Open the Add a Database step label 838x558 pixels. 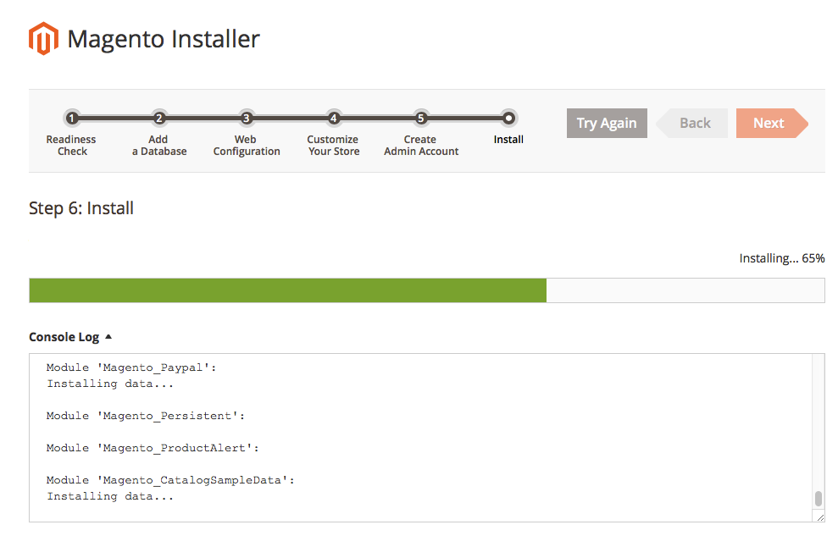pyautogui.click(x=158, y=146)
